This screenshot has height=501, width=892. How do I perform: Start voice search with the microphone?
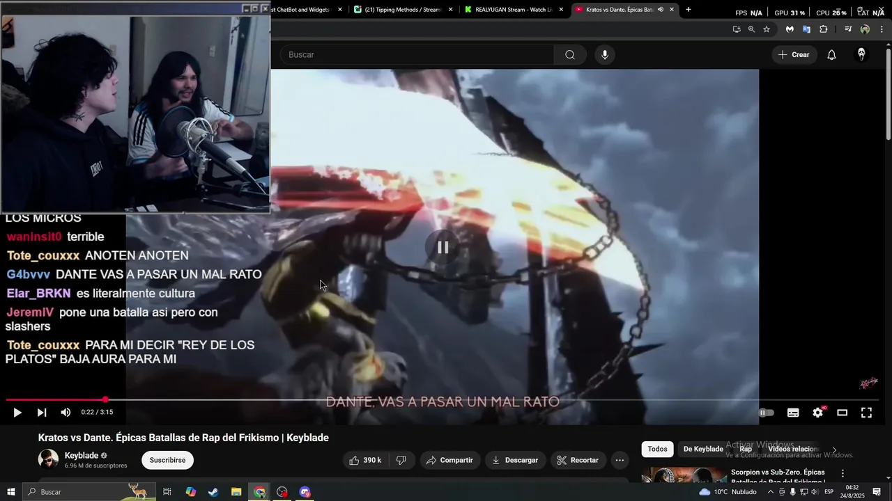pyautogui.click(x=604, y=55)
